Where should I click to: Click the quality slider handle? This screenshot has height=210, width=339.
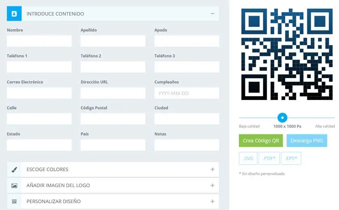tap(282, 118)
